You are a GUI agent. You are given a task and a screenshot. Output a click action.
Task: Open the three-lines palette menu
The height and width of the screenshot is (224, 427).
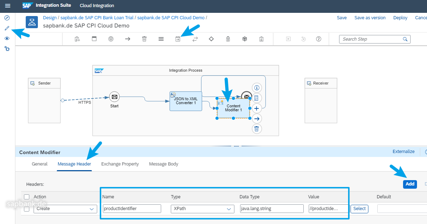pos(161,39)
